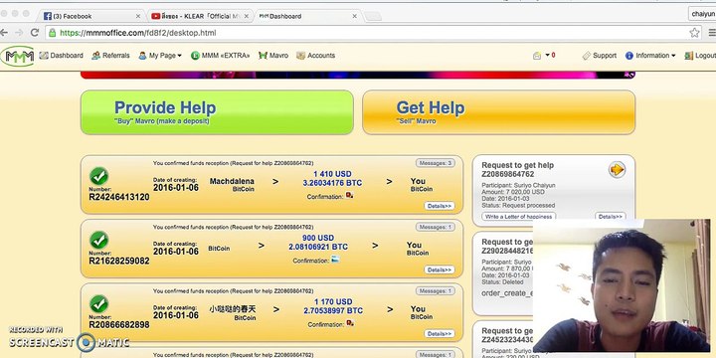Viewport: 716px width, 358px height.
Task: Open Details of request Z20869864762
Action: tap(610, 217)
